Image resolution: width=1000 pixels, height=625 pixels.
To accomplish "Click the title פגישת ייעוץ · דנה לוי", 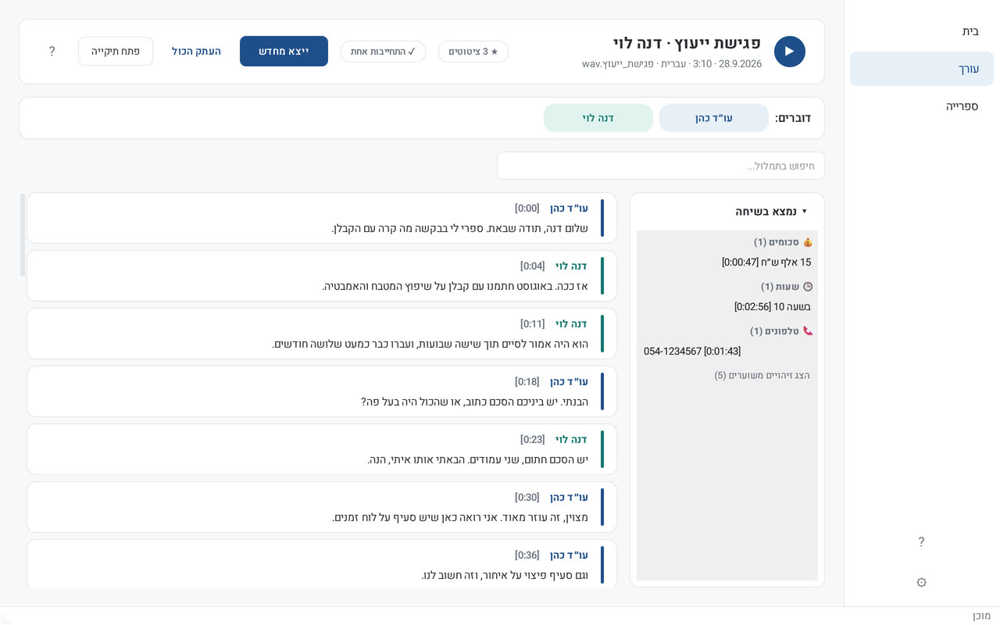I will click(x=687, y=43).
